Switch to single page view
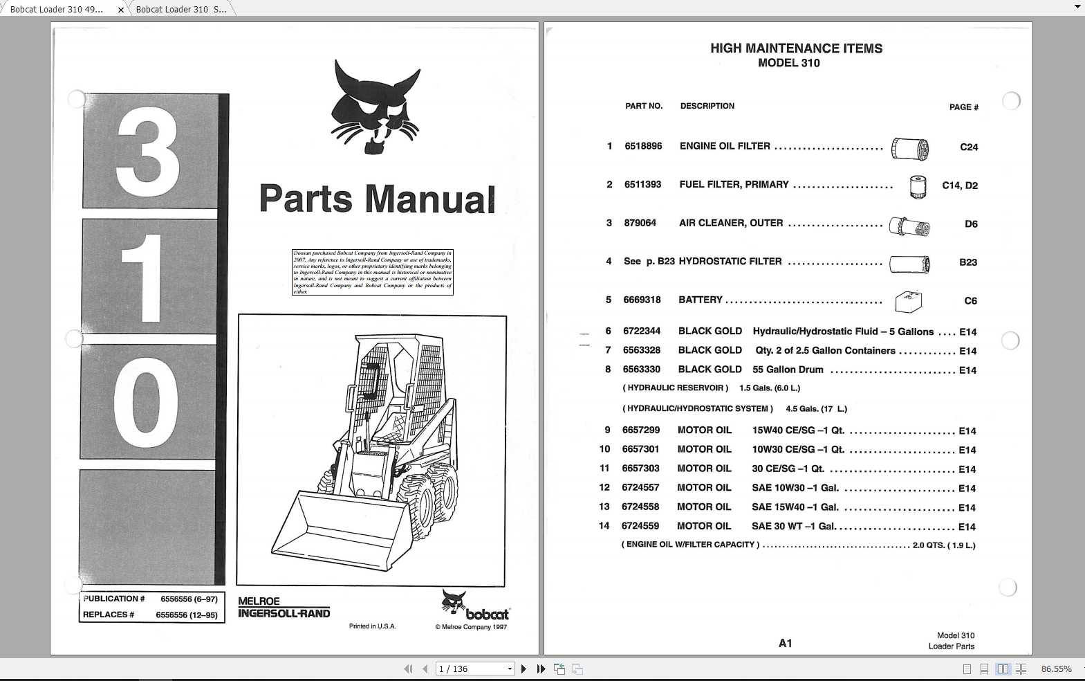This screenshot has width=1085, height=681. [x=967, y=669]
